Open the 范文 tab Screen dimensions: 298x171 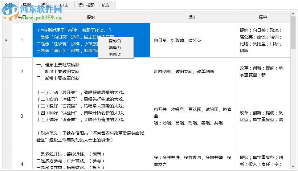105,5
